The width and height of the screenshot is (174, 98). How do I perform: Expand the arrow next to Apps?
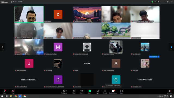pyautogui.click(x=100, y=91)
